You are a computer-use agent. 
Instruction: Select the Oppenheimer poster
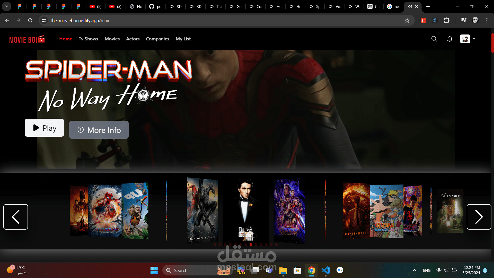coord(357,211)
